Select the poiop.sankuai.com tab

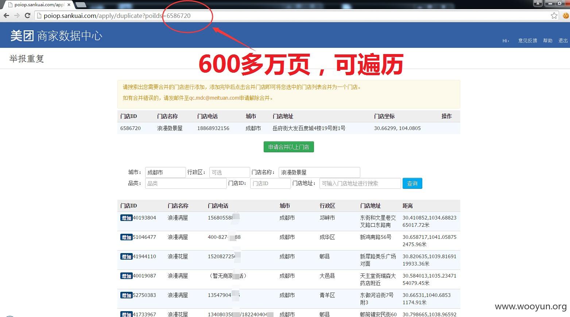(38, 5)
